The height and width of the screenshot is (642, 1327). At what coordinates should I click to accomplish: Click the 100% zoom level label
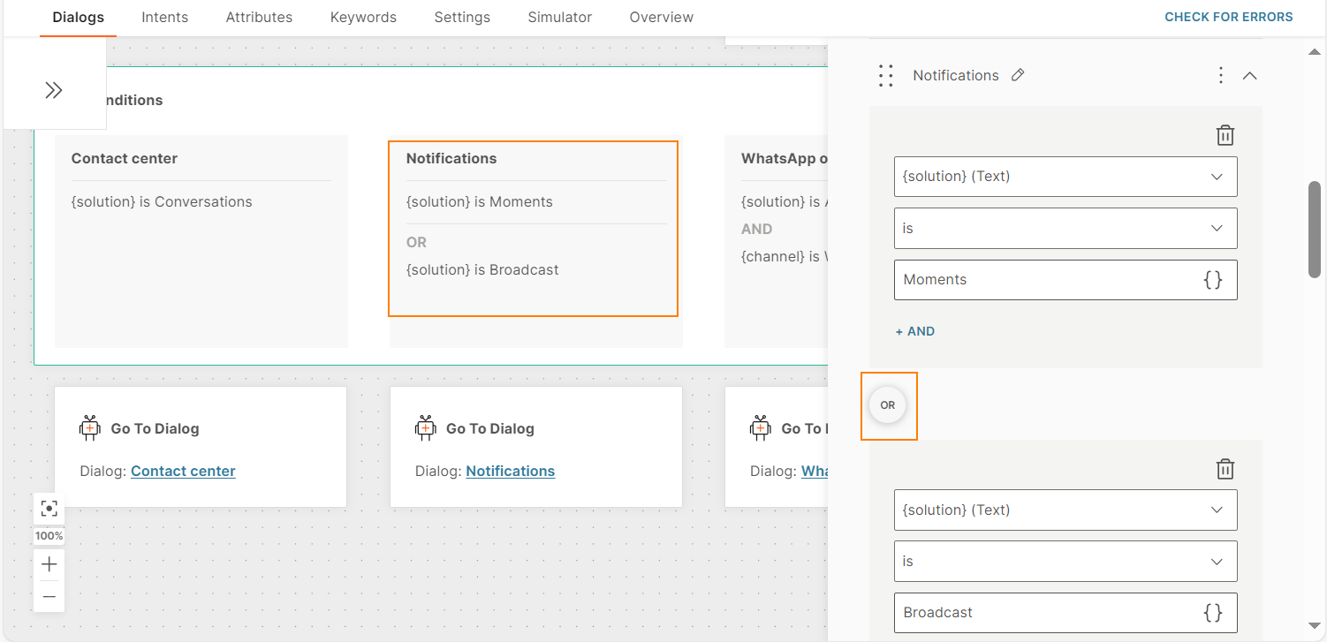[x=49, y=536]
